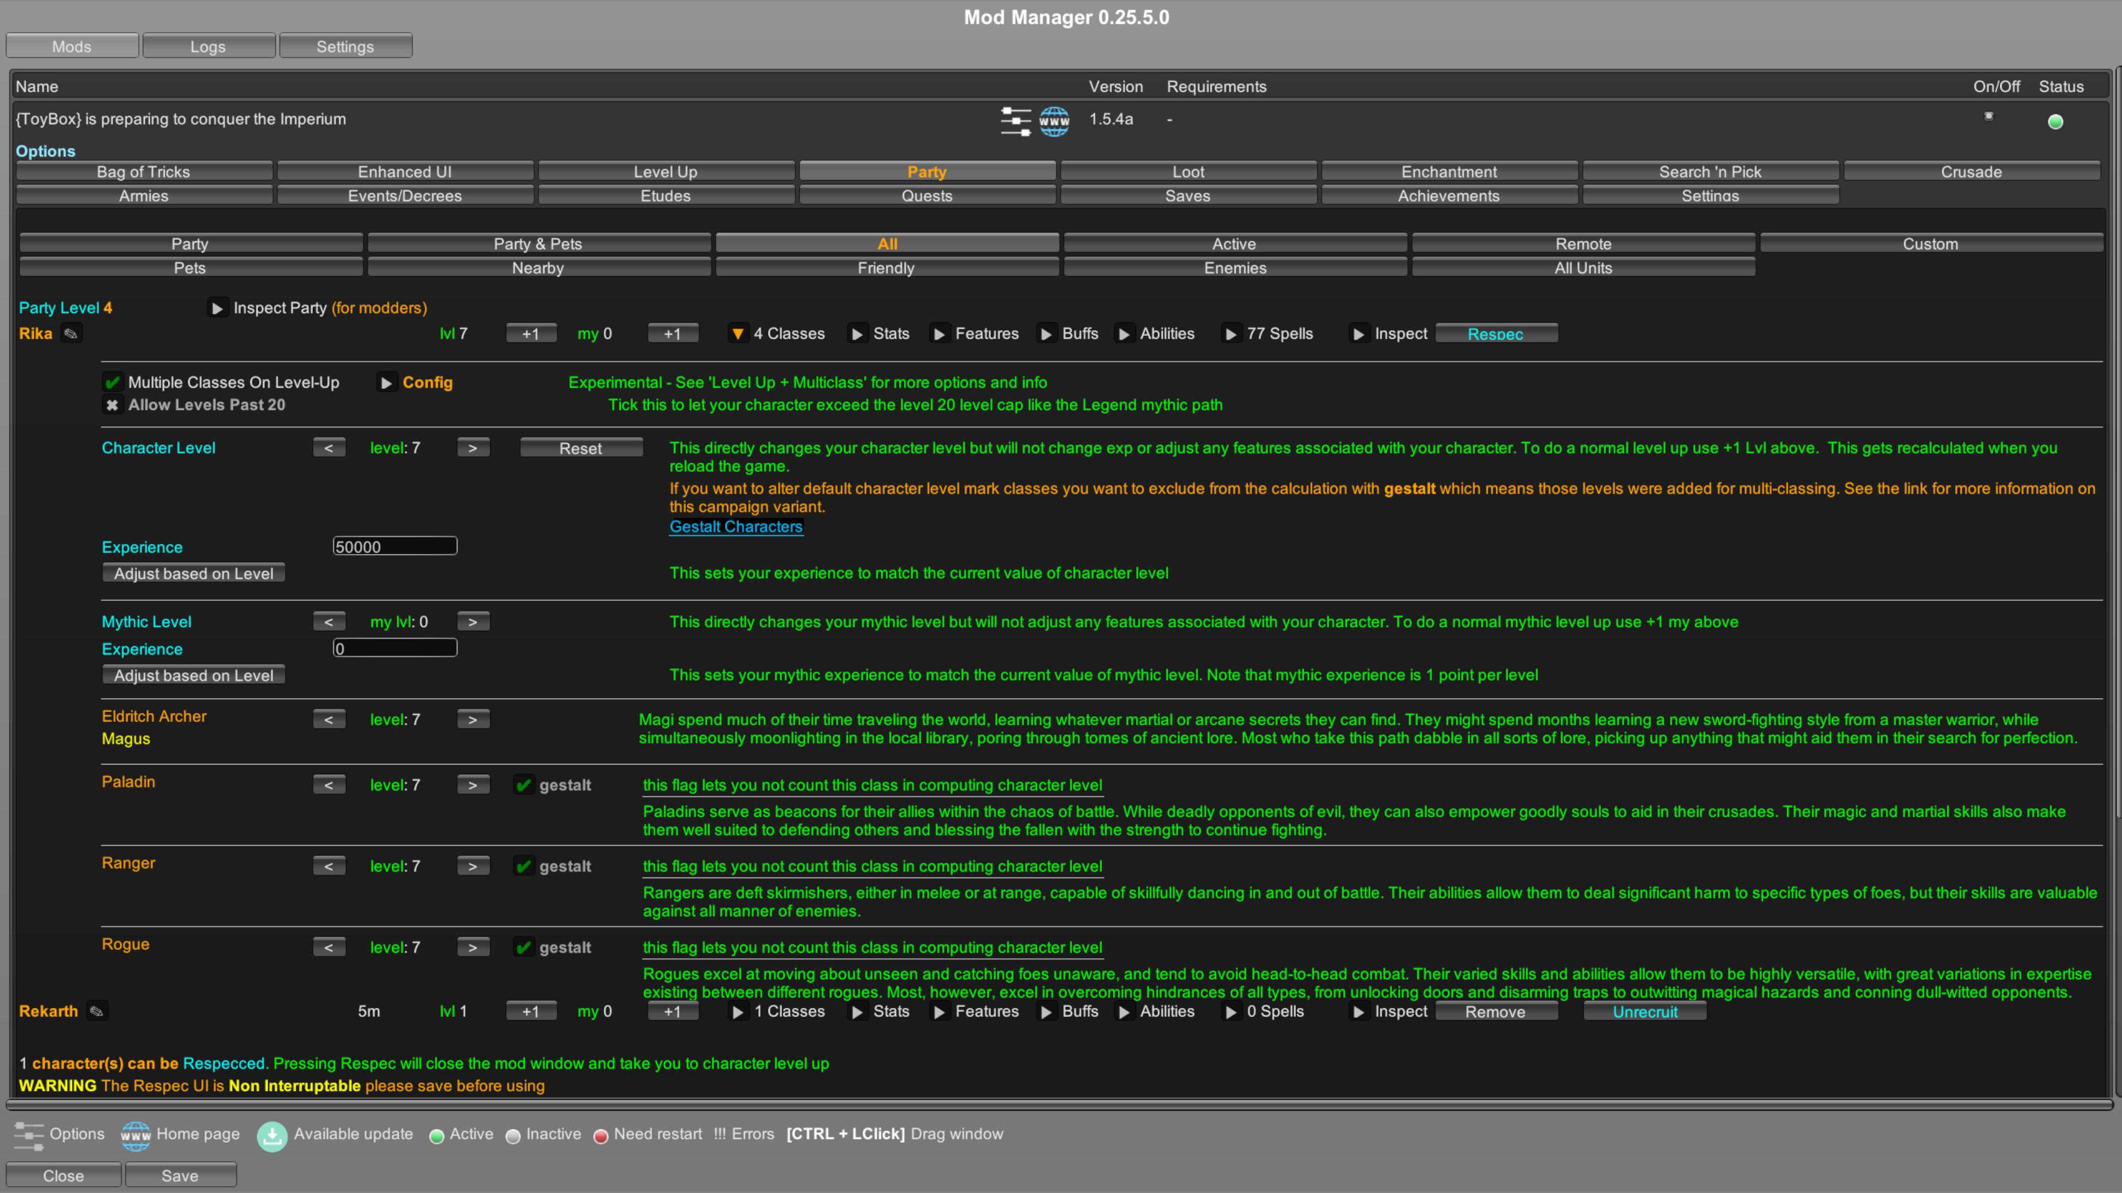Expand Inspect Party for modders
This screenshot has width=2122, height=1193.
point(218,308)
